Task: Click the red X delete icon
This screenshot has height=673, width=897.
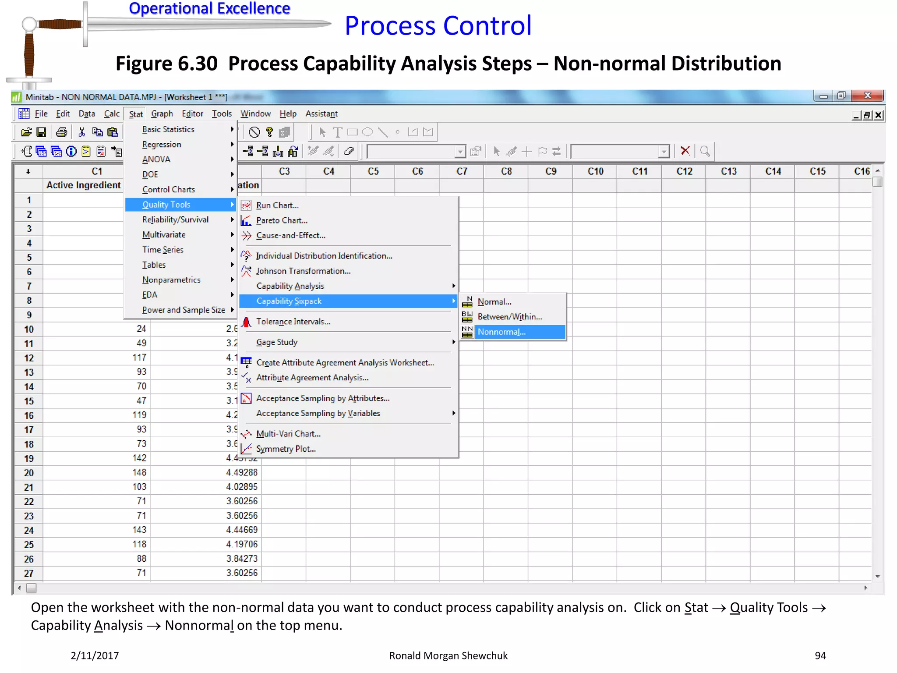Action: click(x=685, y=151)
